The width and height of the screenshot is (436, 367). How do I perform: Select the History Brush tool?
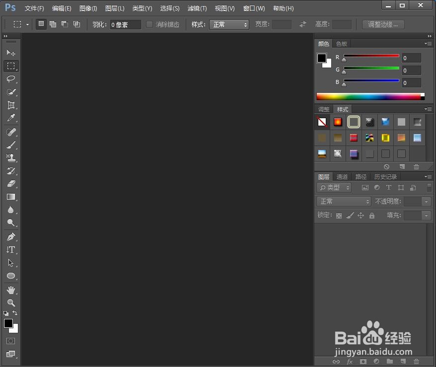pyautogui.click(x=11, y=171)
